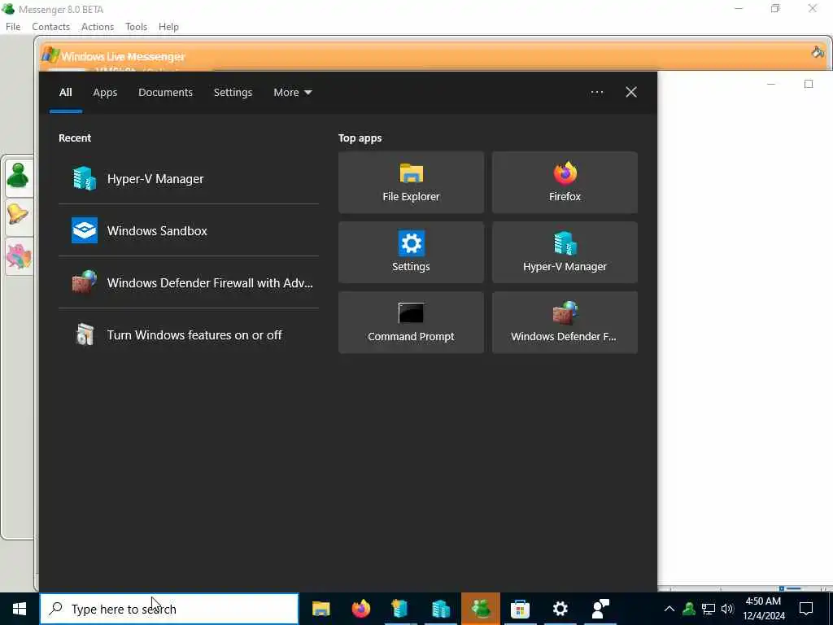Switch to the Messenger taskbar button

pyautogui.click(x=480, y=609)
